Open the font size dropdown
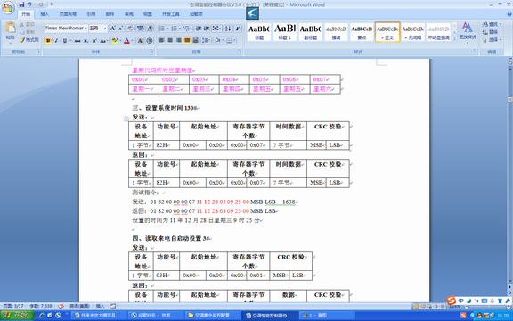The image size is (513, 321). coord(105,29)
